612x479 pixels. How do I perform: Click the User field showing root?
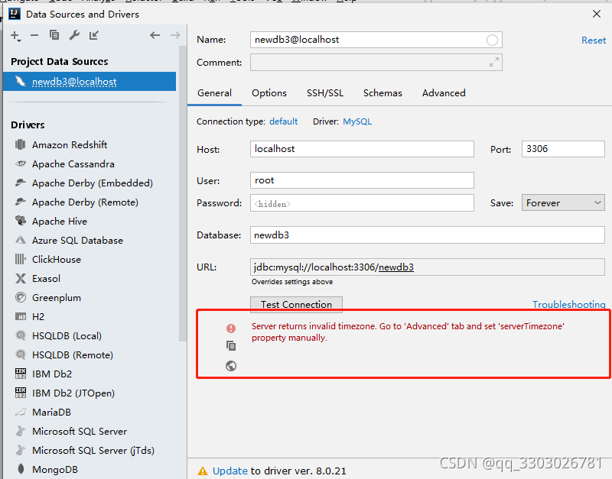(x=362, y=180)
